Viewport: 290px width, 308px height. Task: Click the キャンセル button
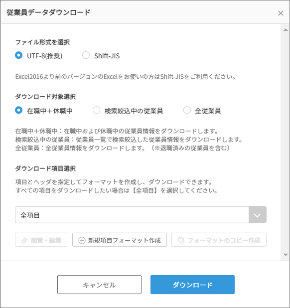coord(99,285)
